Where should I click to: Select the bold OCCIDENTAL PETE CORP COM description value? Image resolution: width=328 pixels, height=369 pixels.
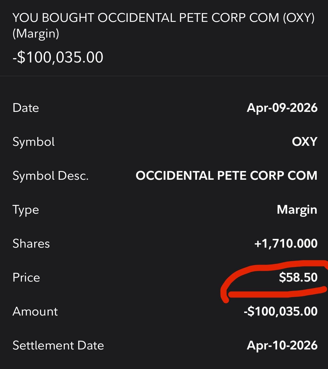[x=226, y=176]
